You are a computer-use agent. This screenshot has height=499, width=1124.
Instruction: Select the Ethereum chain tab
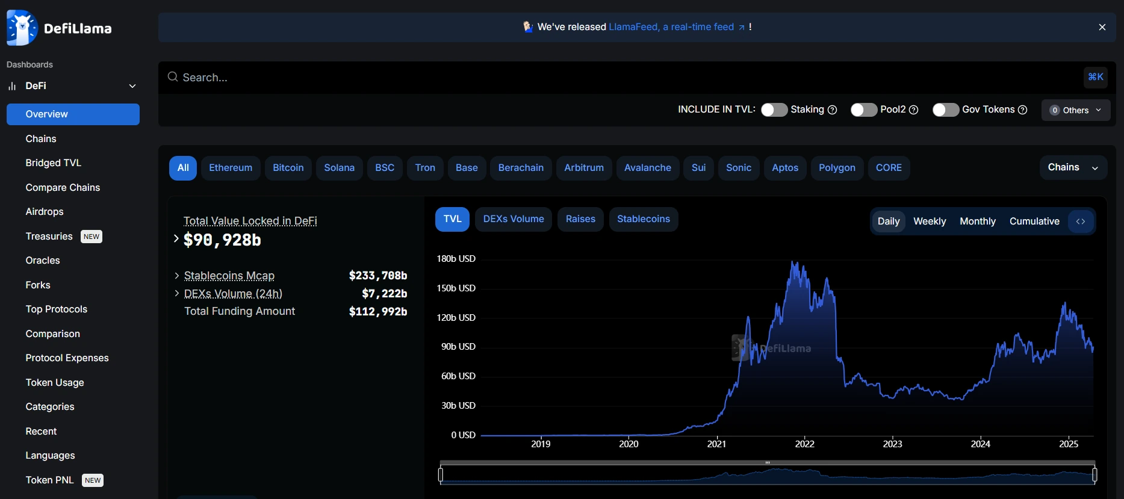pyautogui.click(x=231, y=168)
